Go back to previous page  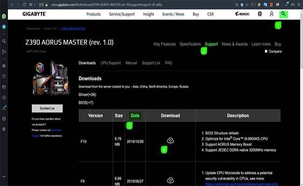click(x=12, y=5)
